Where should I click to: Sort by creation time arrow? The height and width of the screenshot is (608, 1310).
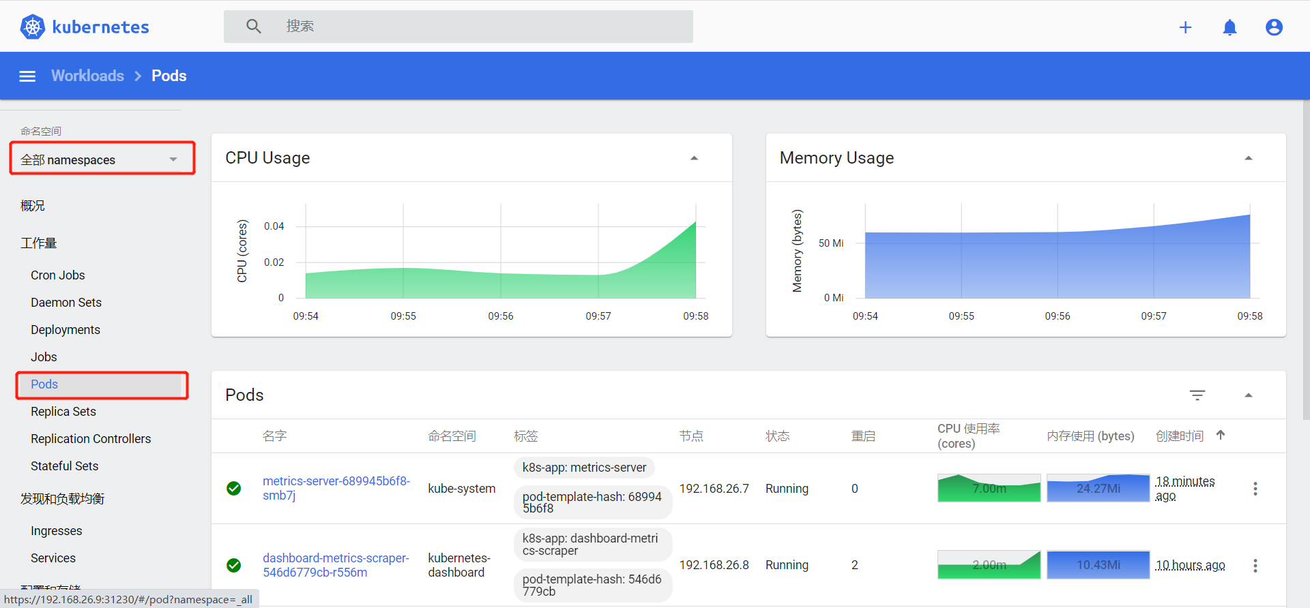[1221, 435]
